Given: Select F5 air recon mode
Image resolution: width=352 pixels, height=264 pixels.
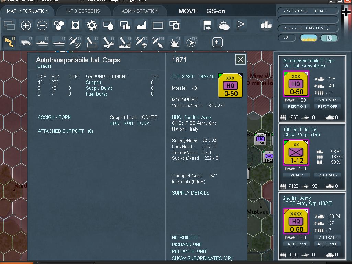Looking at the screenshot, I should point(75,42).
